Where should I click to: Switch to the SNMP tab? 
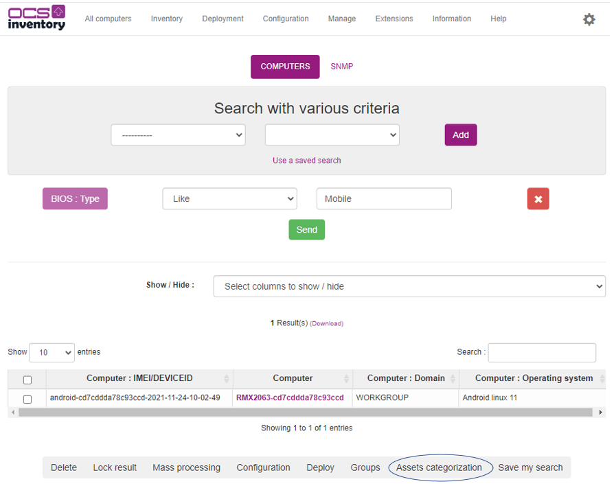[x=341, y=67]
